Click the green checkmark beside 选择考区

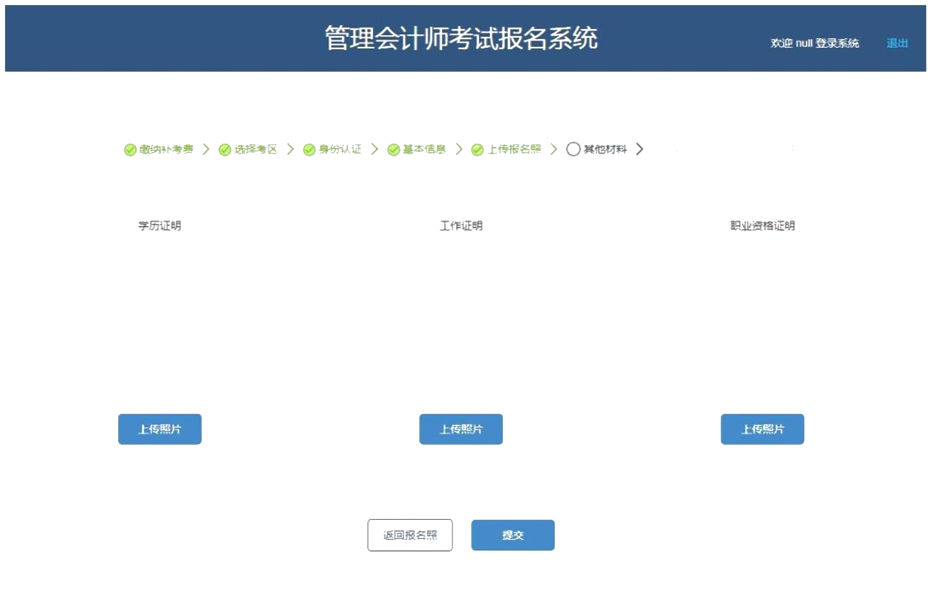pos(225,150)
